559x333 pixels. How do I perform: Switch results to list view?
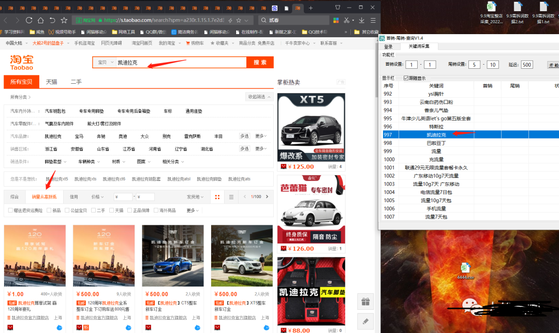[231, 197]
